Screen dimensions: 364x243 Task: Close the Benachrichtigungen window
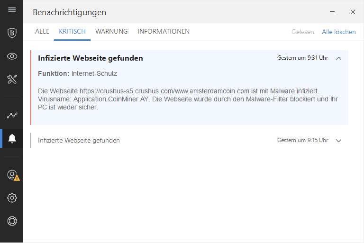353,12
